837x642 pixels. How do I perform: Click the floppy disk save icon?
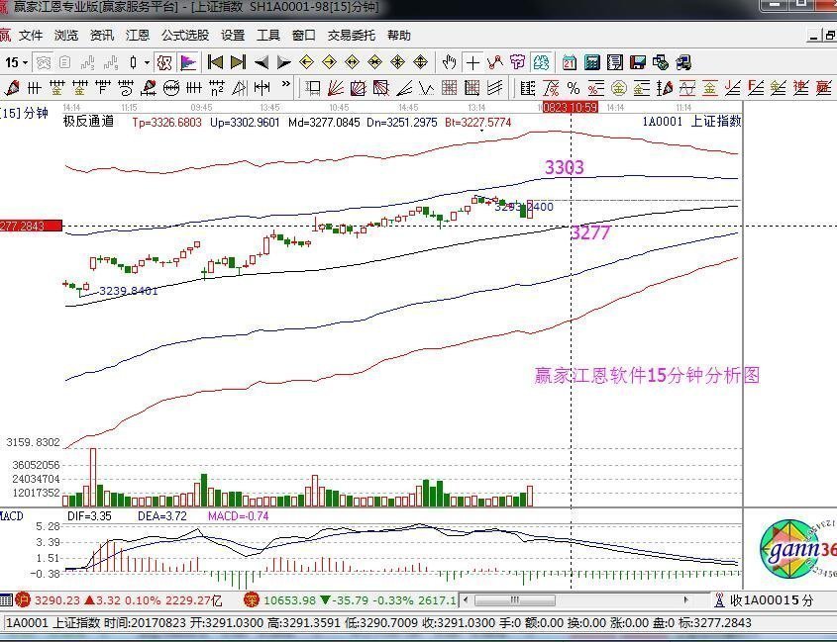point(638,63)
